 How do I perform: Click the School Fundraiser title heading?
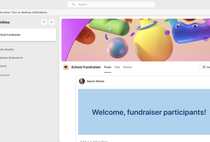tap(86, 67)
